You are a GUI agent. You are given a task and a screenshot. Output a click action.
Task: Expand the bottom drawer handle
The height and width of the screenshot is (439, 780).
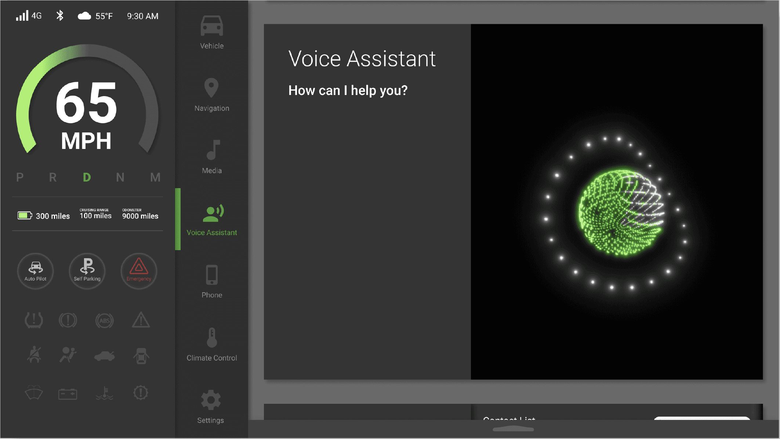click(x=513, y=428)
